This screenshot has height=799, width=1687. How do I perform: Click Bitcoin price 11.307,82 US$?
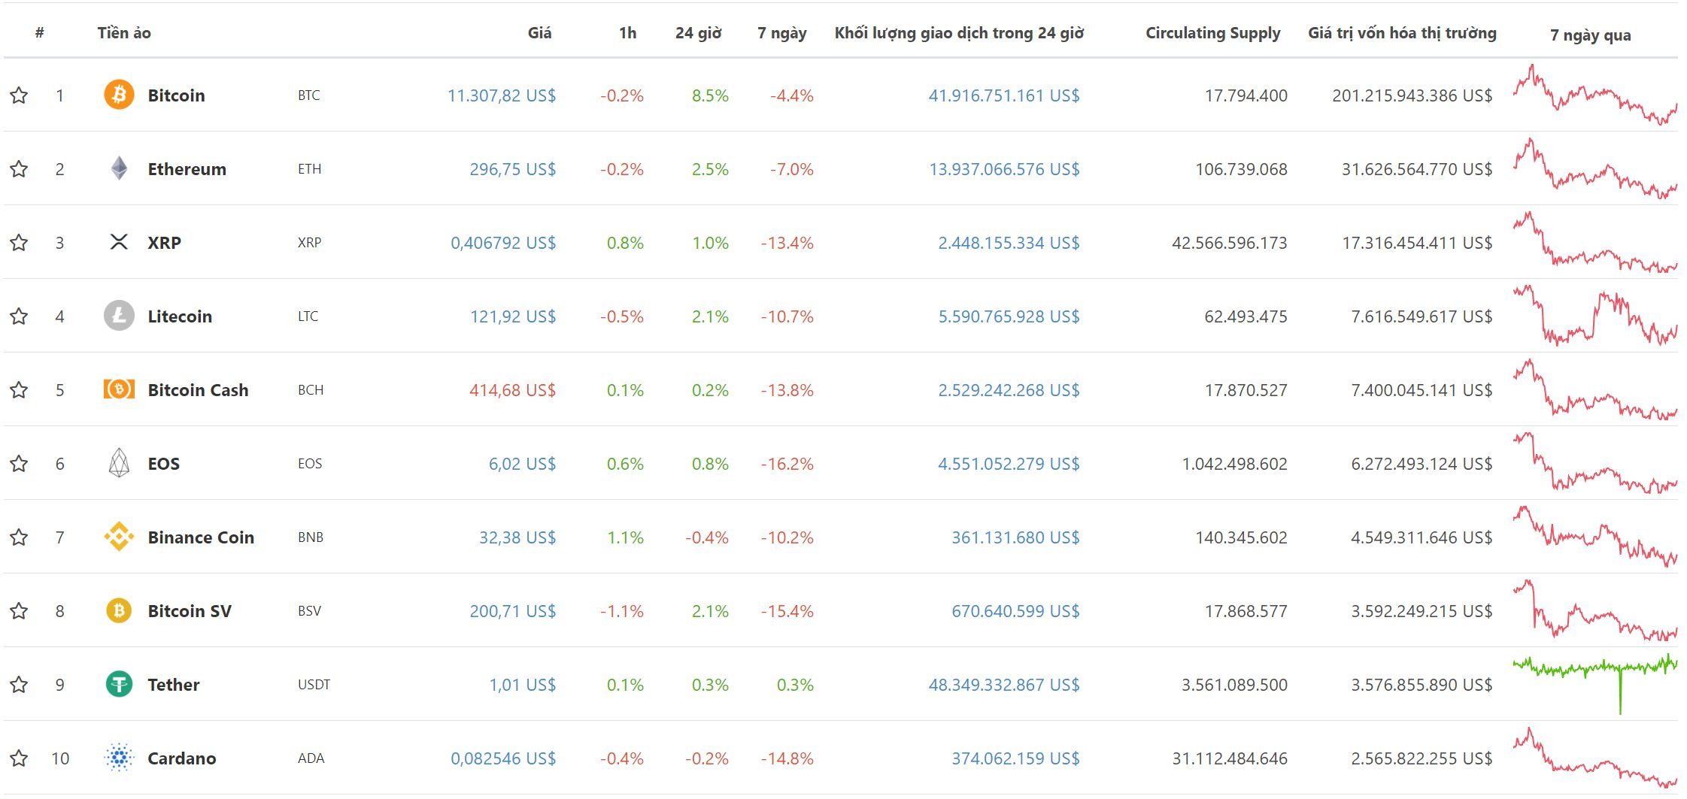(x=502, y=95)
